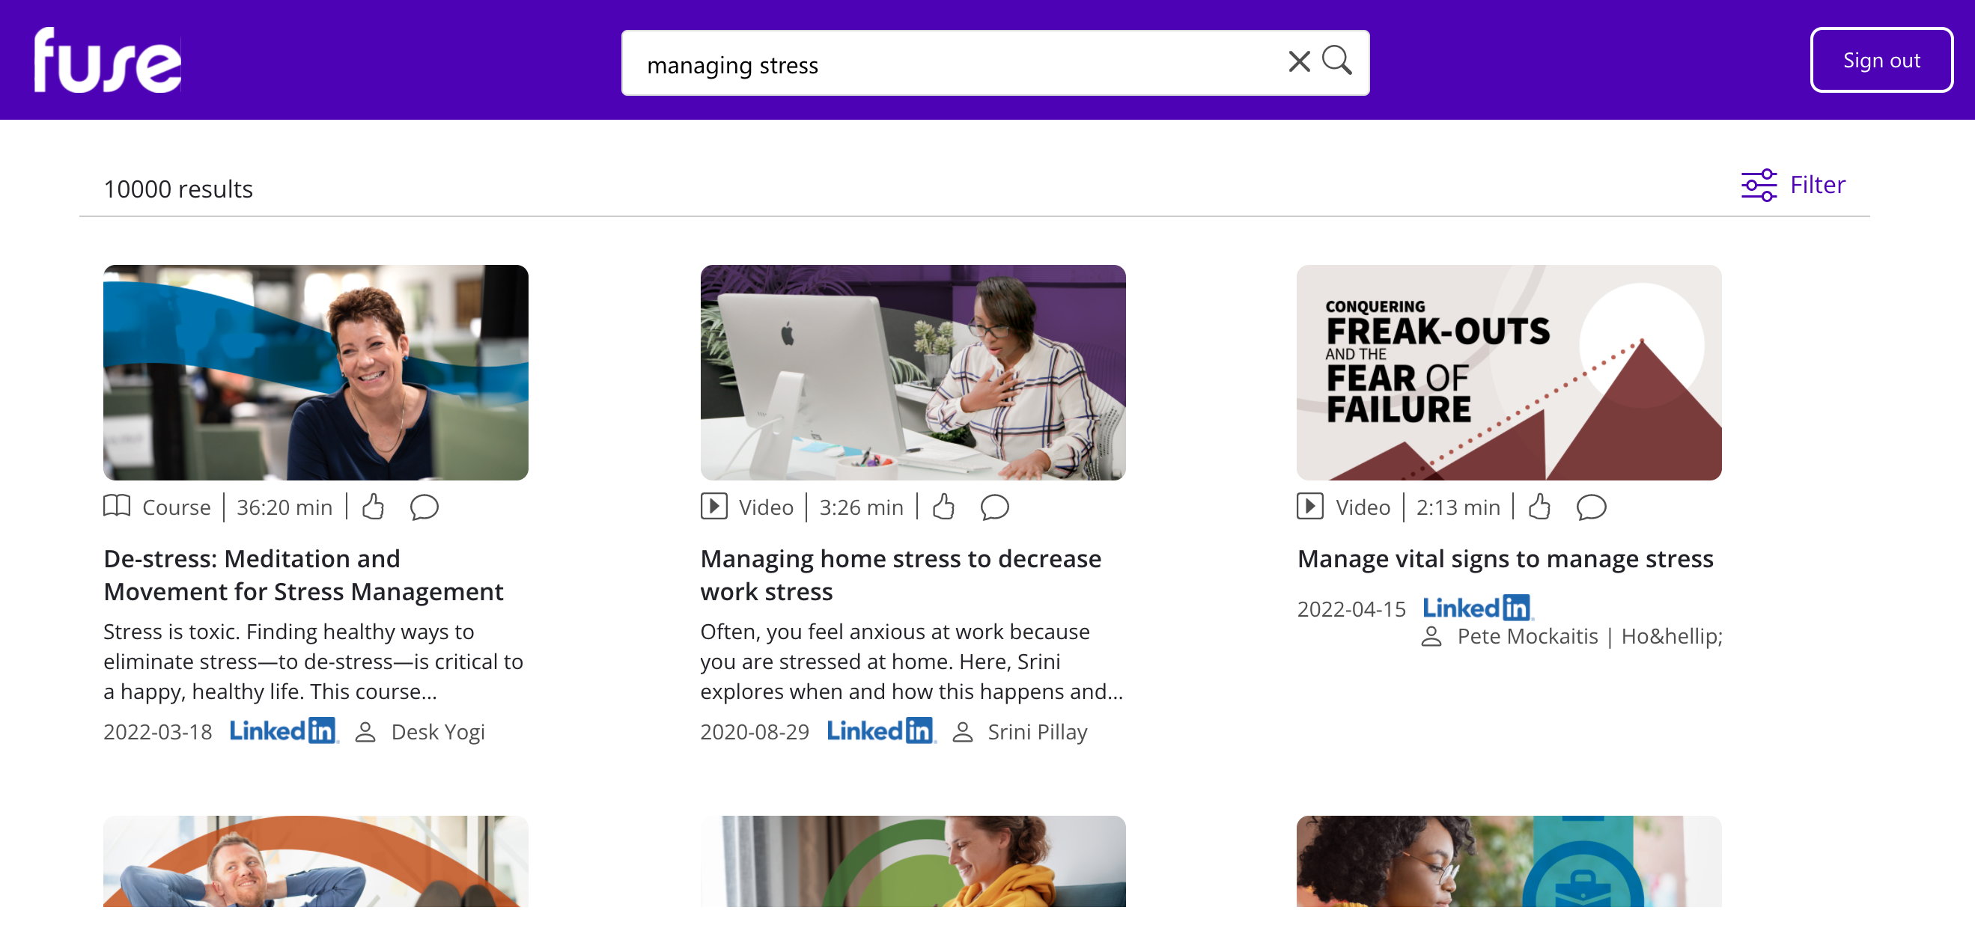The height and width of the screenshot is (934, 1975).
Task: Open Managing home stress to decrease work stress
Action: pyautogui.click(x=900, y=575)
